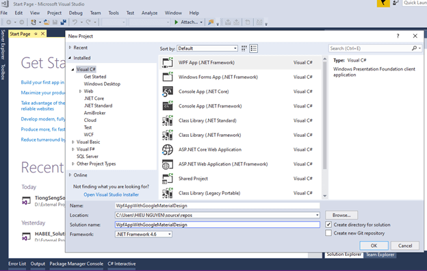
Task: Expand the Online node
Action: click(70, 175)
